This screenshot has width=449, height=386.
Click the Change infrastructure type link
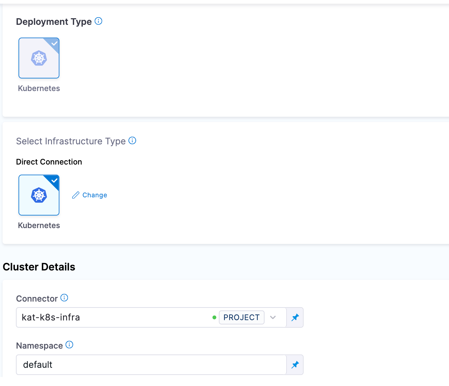coord(95,195)
